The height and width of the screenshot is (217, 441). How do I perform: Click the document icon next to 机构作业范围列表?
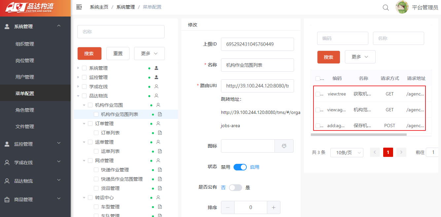pos(160,114)
